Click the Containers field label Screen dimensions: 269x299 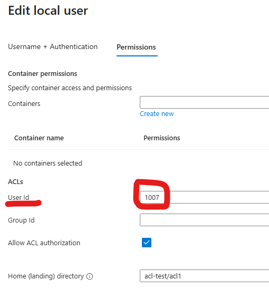tap(24, 104)
